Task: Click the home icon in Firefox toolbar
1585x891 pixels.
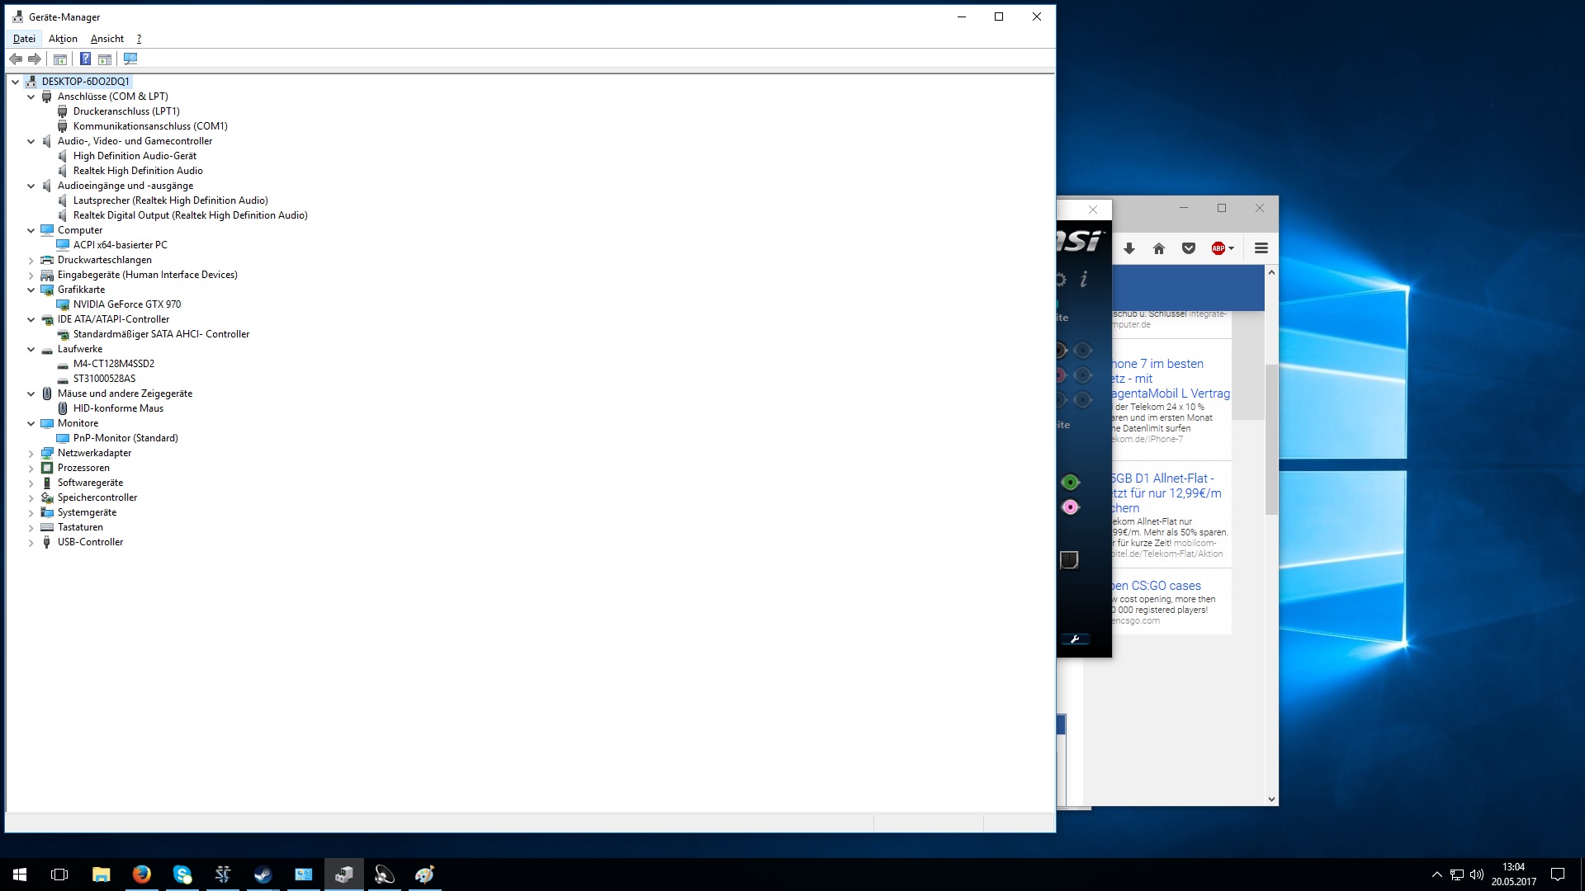Action: (x=1159, y=248)
